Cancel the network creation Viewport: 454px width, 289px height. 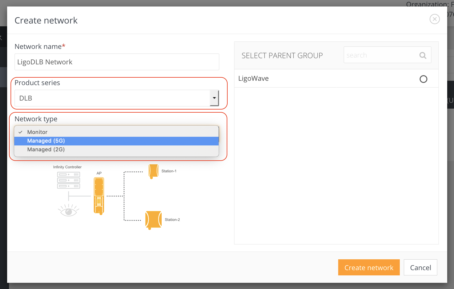pos(420,267)
